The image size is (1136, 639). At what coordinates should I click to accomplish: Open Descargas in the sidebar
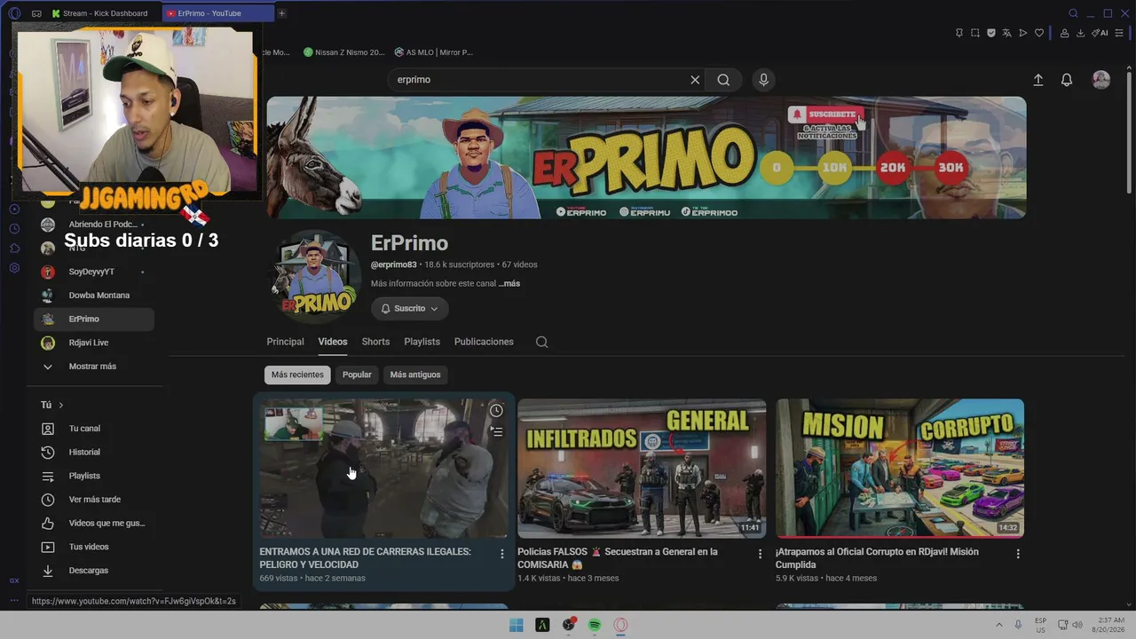click(93, 571)
